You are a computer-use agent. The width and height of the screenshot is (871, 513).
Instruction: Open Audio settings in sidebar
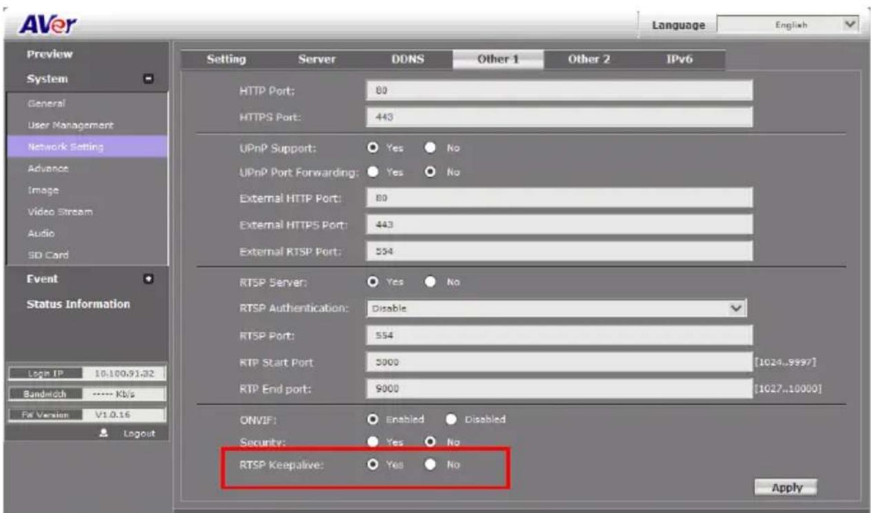pos(42,233)
